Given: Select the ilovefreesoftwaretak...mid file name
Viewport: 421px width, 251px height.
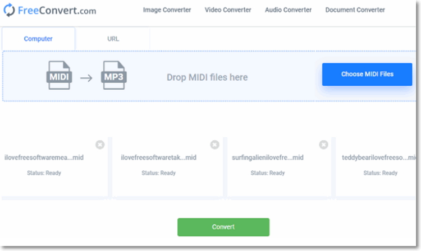Looking at the screenshot, I should tap(158, 158).
